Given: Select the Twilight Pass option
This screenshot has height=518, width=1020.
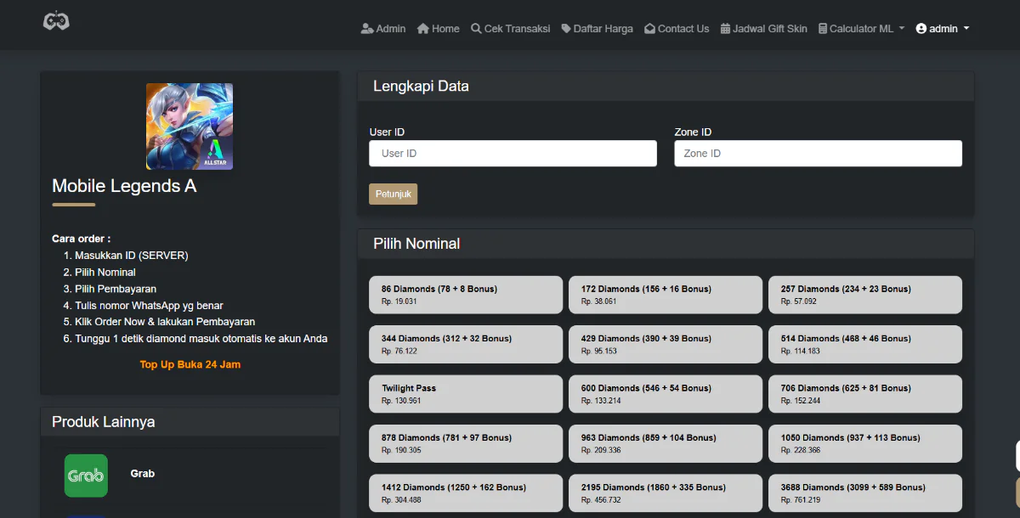Looking at the screenshot, I should tap(466, 394).
